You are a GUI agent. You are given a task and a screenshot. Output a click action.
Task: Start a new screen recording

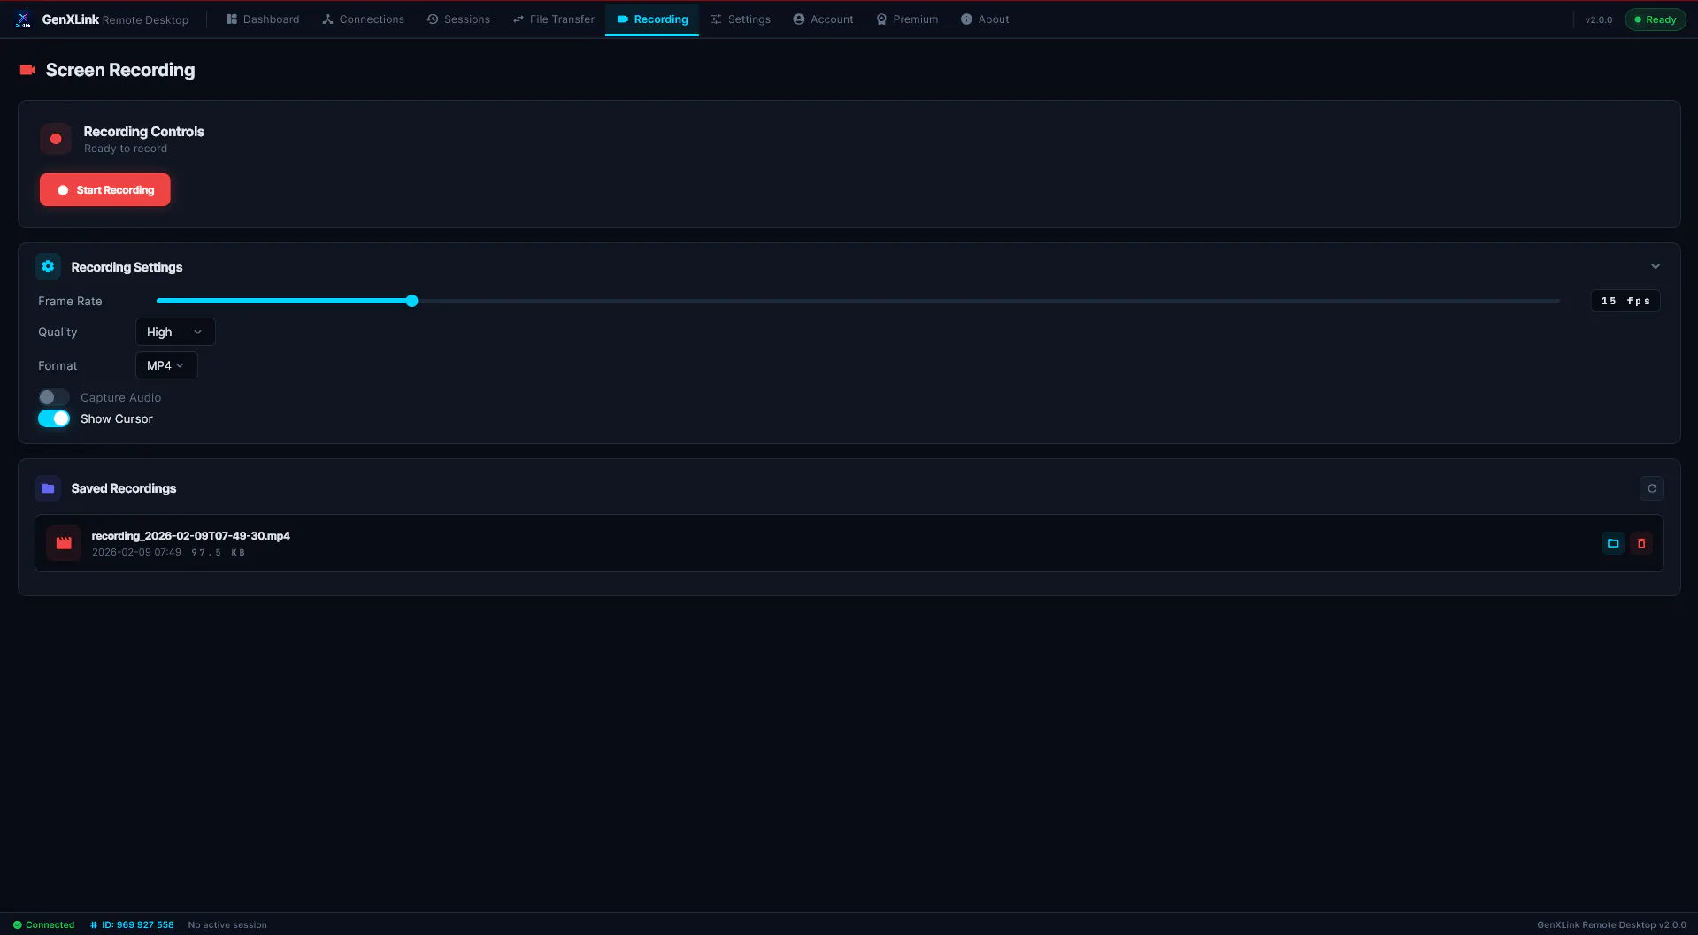pos(105,190)
